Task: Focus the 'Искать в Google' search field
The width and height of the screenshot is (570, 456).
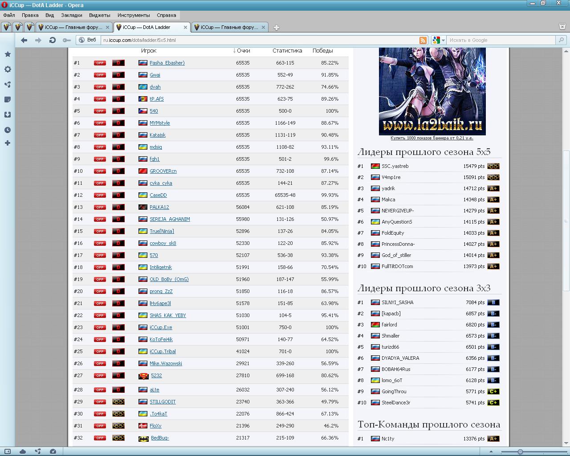Action: [501, 40]
